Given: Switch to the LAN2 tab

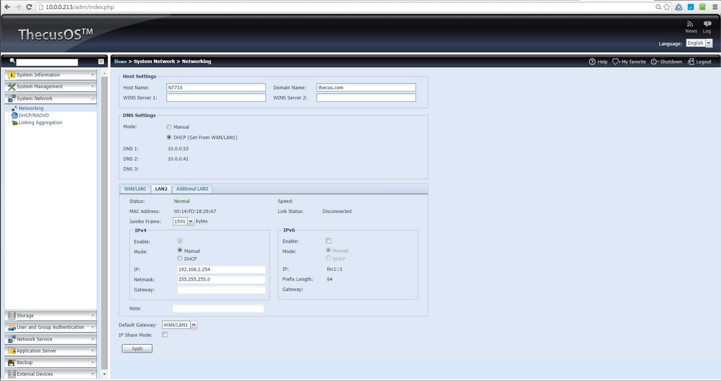Looking at the screenshot, I should [x=161, y=189].
